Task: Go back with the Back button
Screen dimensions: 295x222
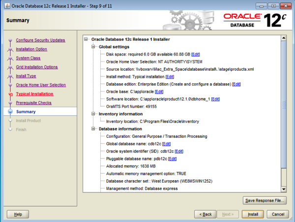Action: click(206, 214)
